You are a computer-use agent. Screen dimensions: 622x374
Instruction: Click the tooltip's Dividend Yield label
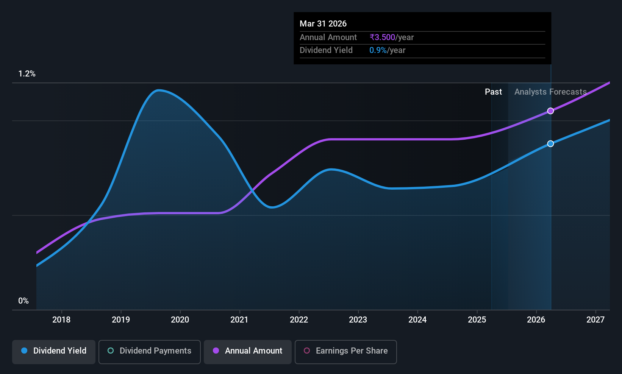[x=326, y=50]
